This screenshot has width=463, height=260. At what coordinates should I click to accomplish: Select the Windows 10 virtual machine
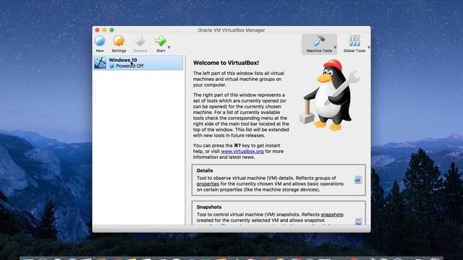(x=138, y=63)
